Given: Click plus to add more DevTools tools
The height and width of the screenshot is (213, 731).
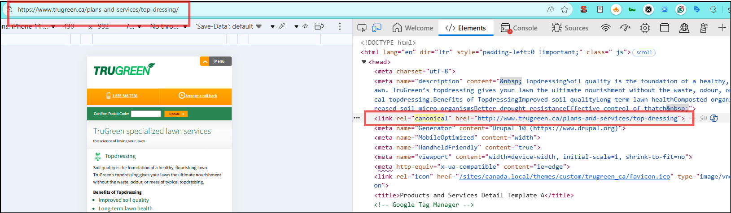Looking at the screenshot, I should (x=722, y=28).
